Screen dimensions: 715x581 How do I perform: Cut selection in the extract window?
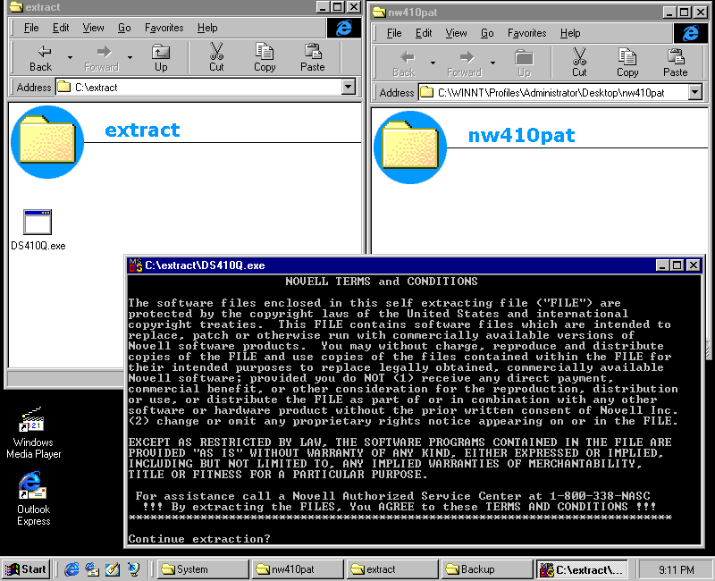(216, 58)
